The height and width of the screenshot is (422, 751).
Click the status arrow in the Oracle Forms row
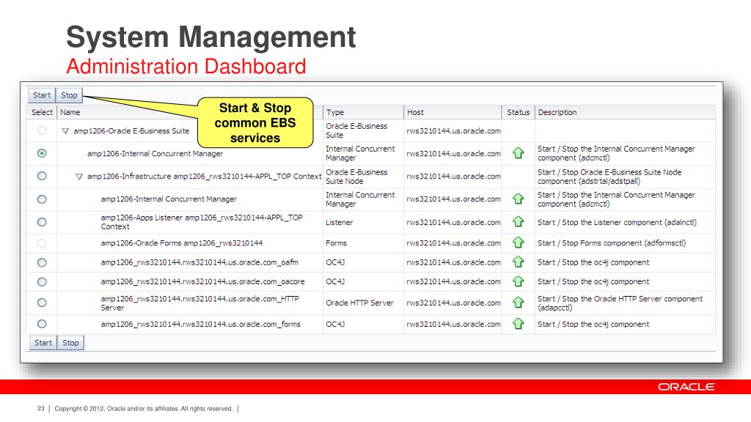[x=518, y=243]
